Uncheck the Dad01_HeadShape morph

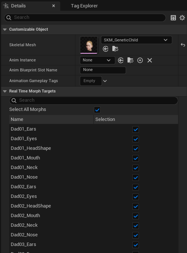coord(136,149)
